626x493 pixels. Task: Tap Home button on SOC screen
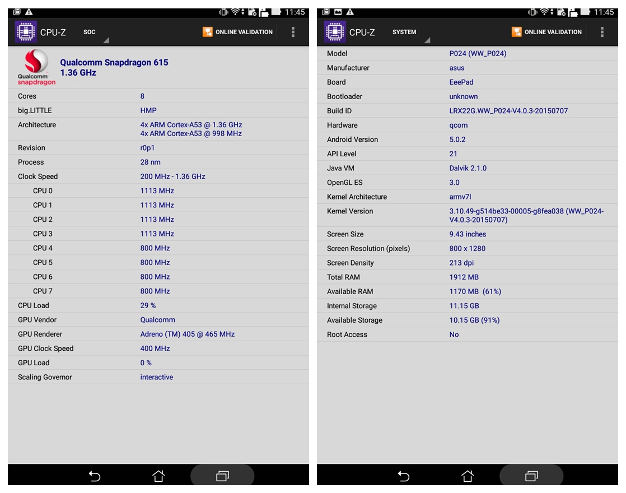tap(158, 476)
